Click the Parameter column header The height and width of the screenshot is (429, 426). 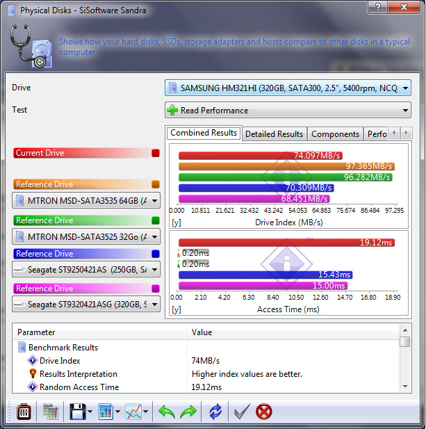point(100,332)
